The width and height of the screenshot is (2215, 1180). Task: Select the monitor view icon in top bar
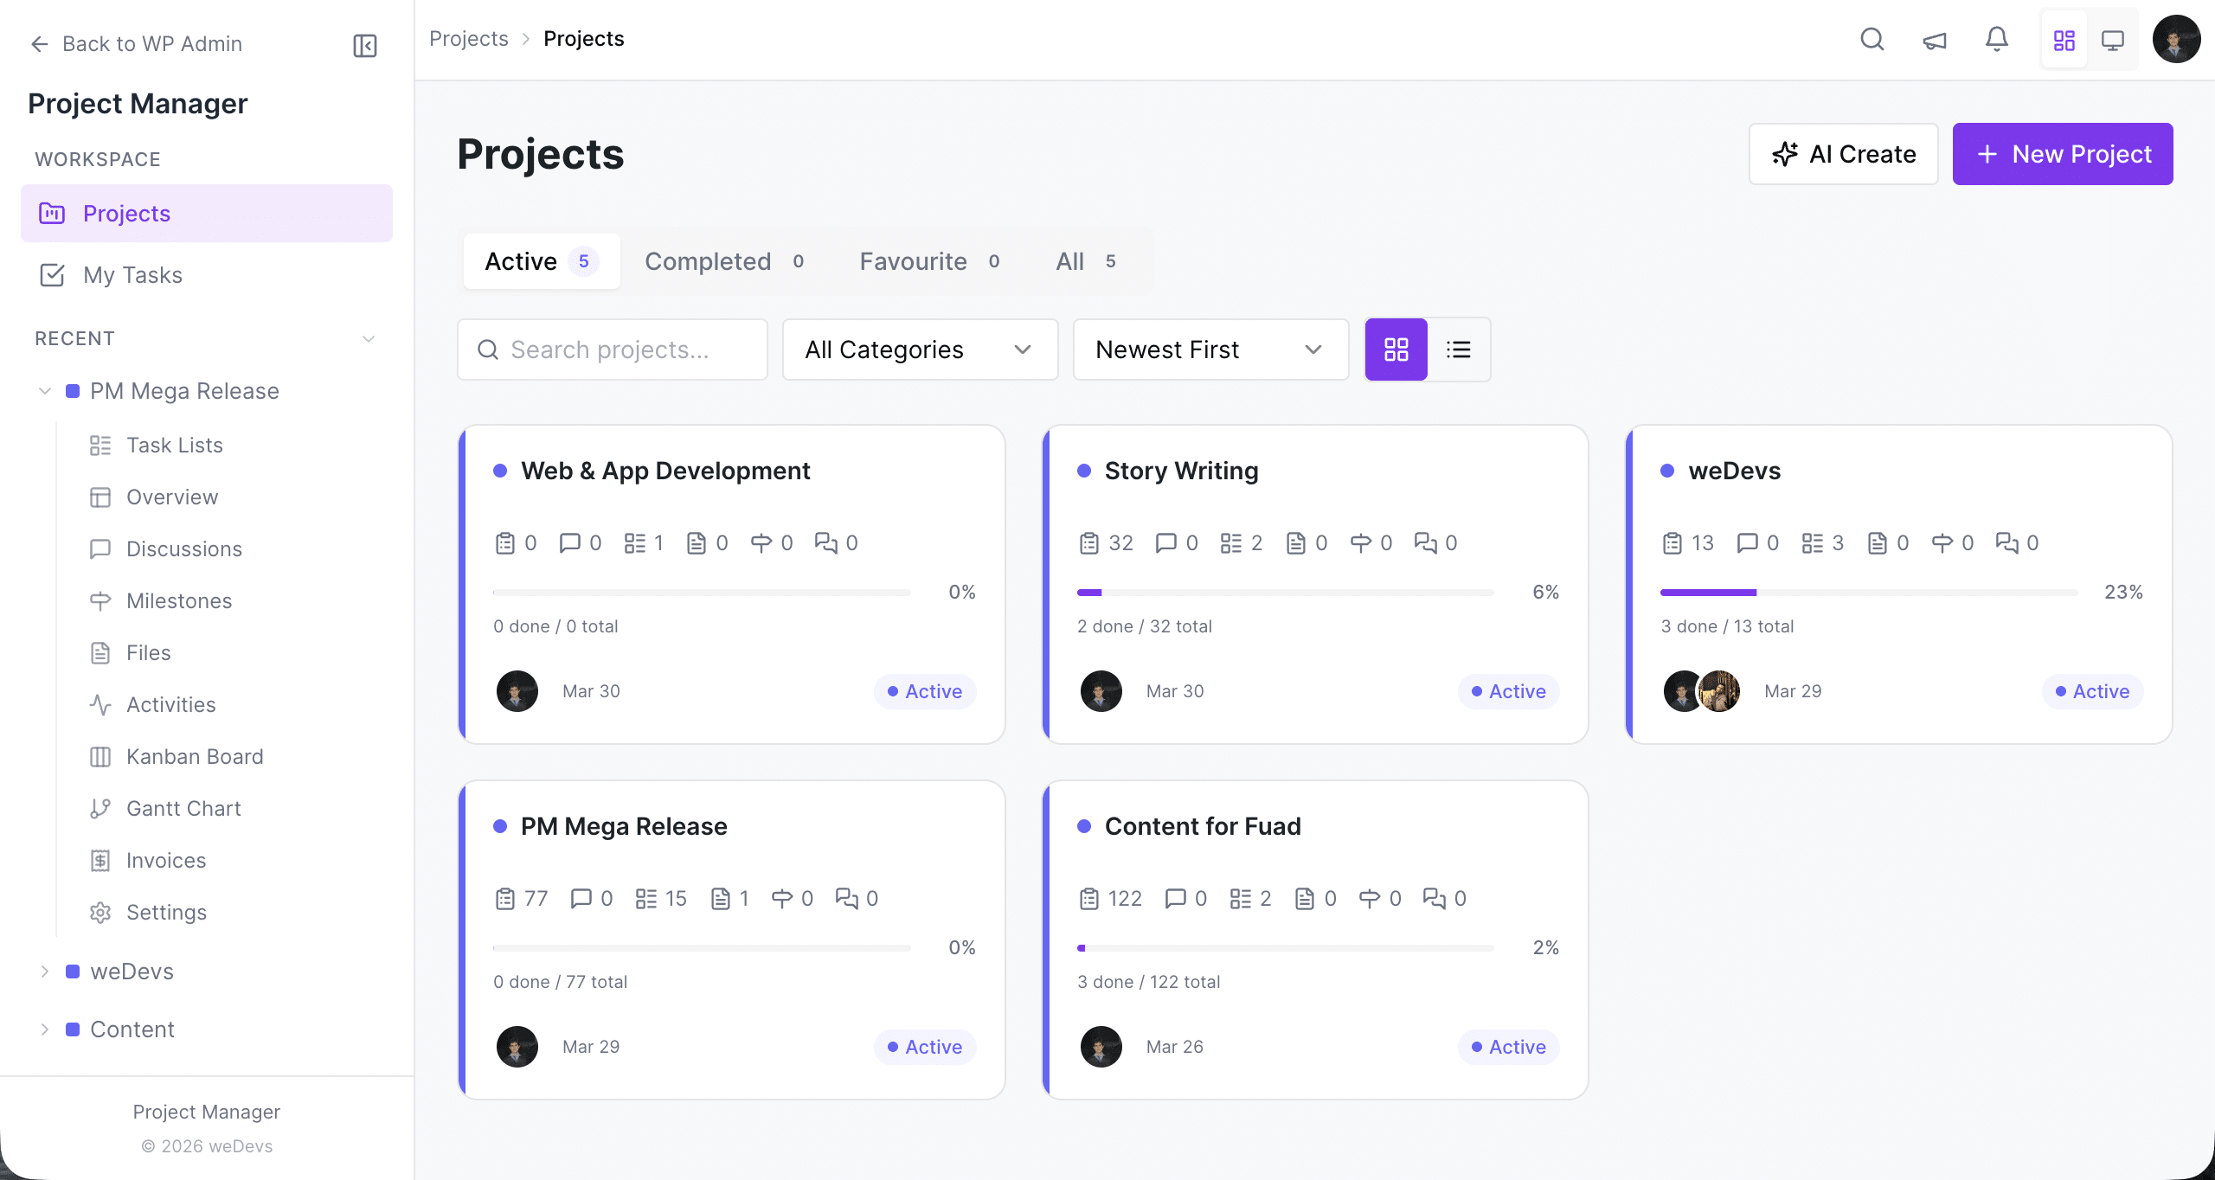(2113, 40)
